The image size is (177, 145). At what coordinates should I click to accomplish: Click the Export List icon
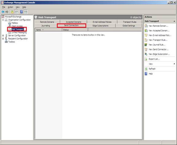click(x=146, y=59)
